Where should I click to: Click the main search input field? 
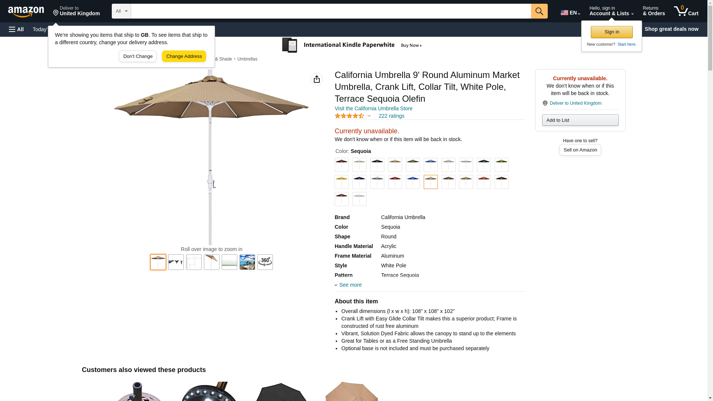[331, 11]
